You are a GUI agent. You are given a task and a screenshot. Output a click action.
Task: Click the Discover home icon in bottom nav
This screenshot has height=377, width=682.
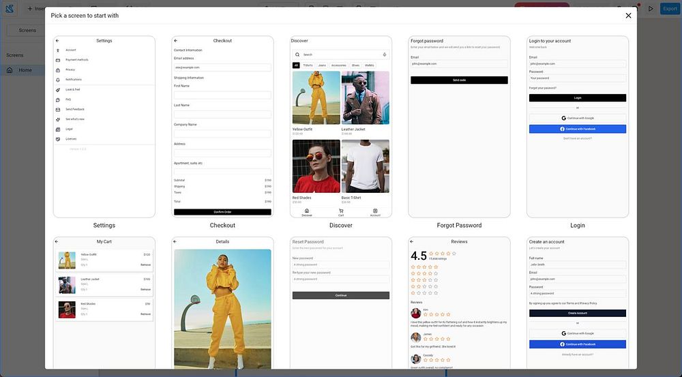[x=307, y=211]
